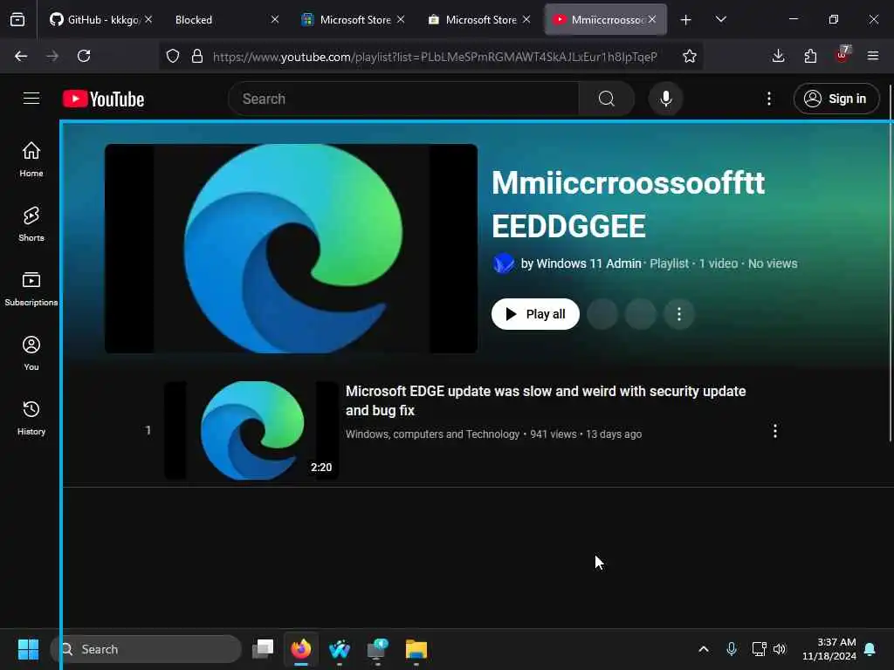
Task: Open File Explorer from the taskbar
Action: point(416,649)
